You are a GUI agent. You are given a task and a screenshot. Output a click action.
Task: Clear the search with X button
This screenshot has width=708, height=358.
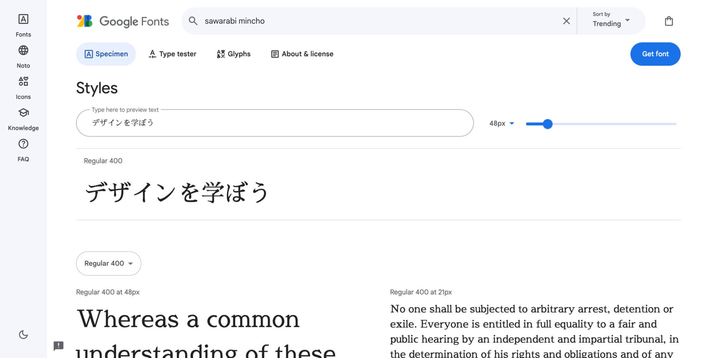tap(566, 21)
